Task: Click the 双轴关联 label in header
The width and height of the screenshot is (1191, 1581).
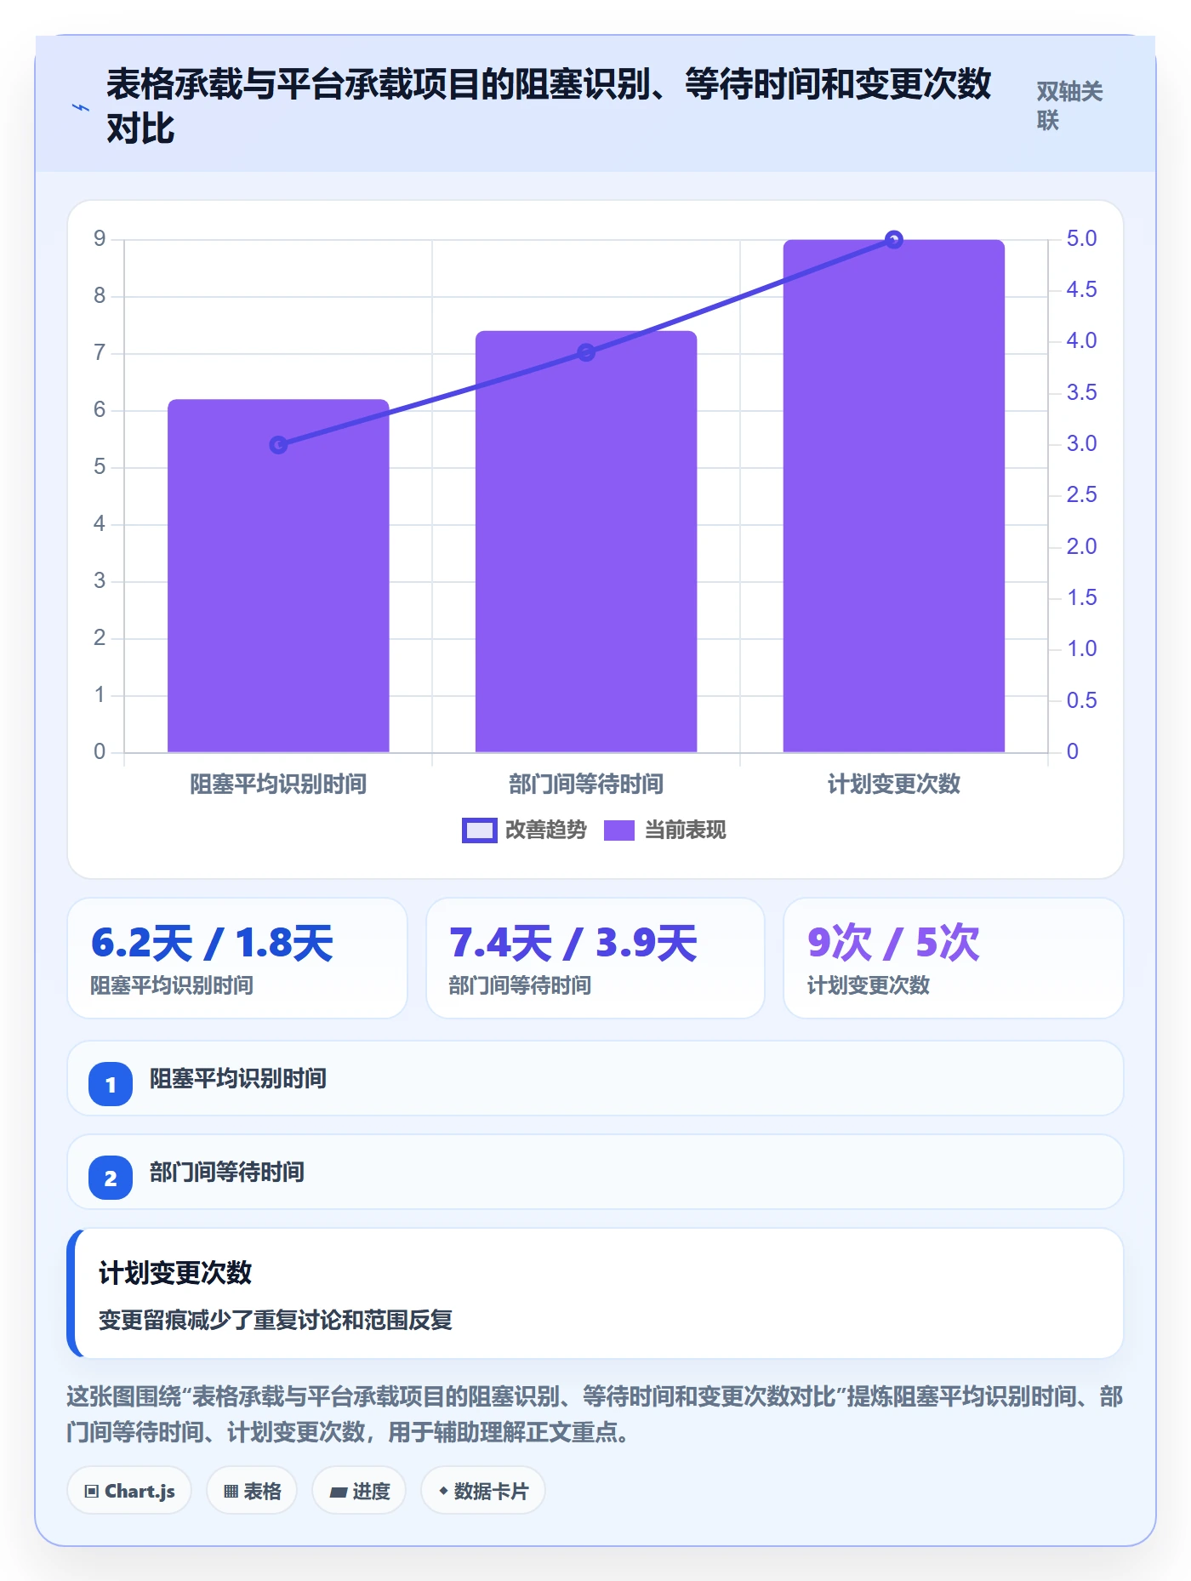Action: pos(1069,106)
